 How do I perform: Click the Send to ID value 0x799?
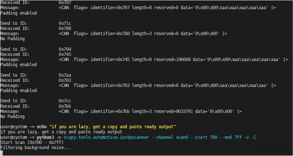pyautogui.click(x=64, y=49)
